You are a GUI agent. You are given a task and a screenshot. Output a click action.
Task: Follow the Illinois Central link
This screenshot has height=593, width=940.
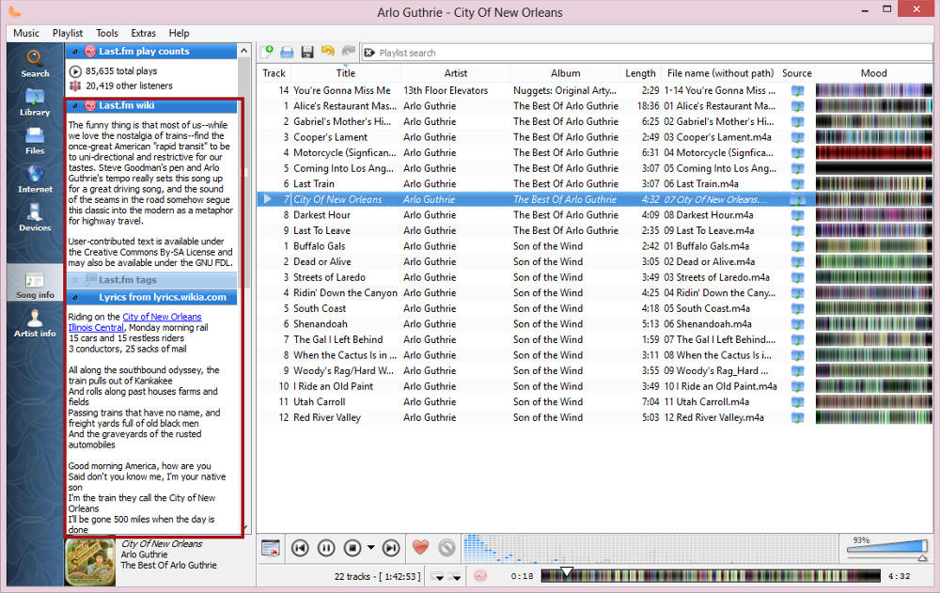click(96, 327)
